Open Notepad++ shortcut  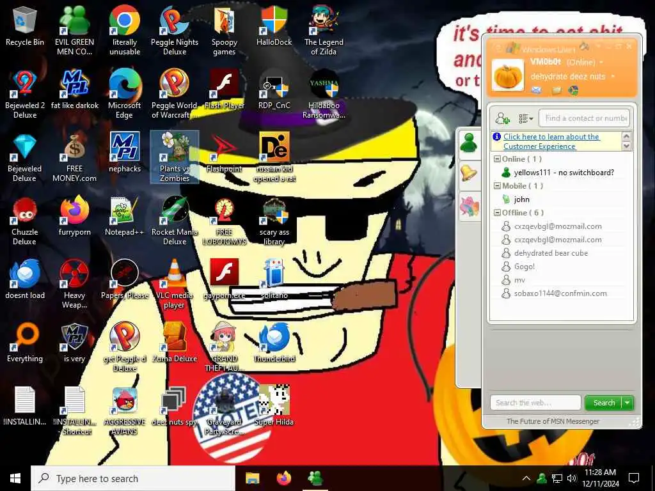point(125,215)
